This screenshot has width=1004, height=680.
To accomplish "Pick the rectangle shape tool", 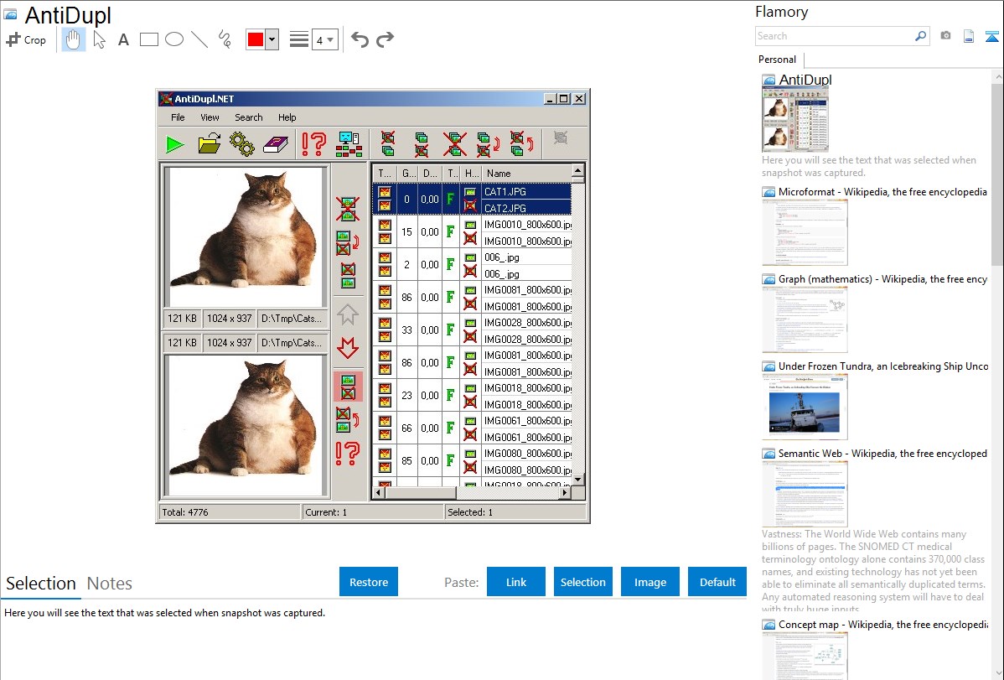I will [148, 39].
